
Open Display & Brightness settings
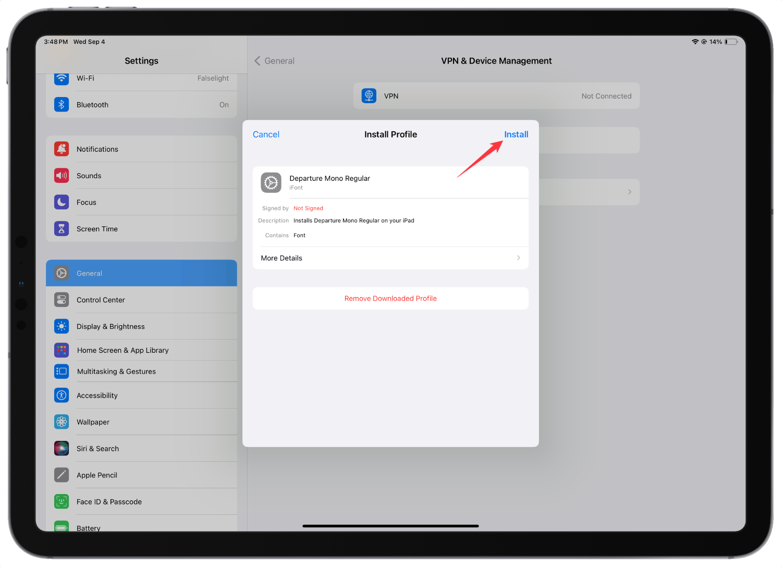coord(141,326)
